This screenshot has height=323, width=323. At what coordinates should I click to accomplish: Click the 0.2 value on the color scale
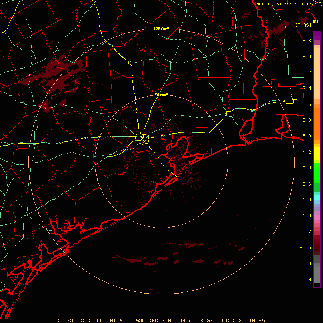[307, 232]
